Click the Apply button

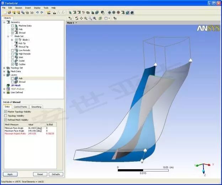10,174
